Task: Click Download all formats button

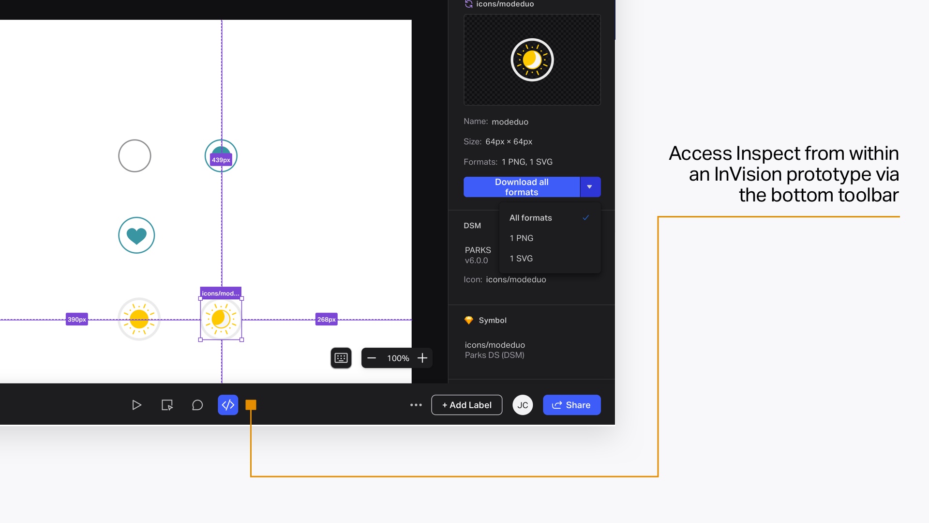Action: (x=522, y=187)
